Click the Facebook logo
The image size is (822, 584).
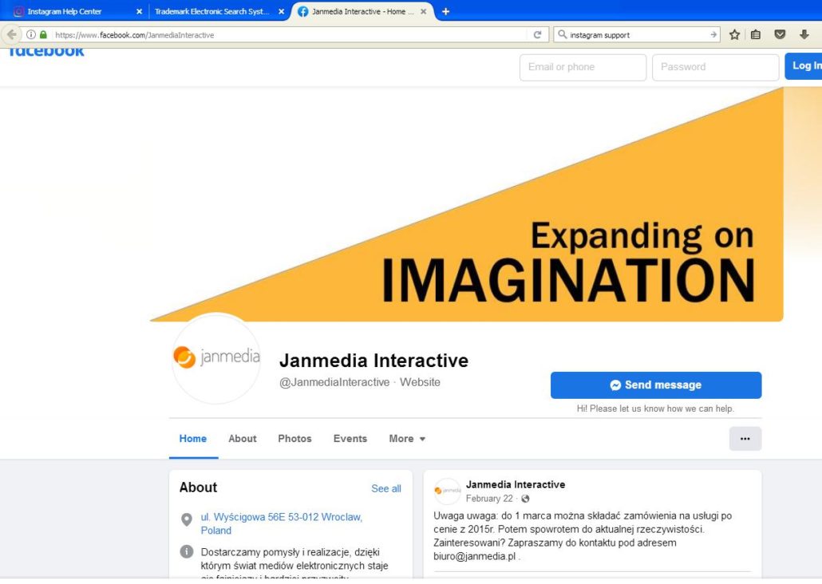pyautogui.click(x=46, y=52)
